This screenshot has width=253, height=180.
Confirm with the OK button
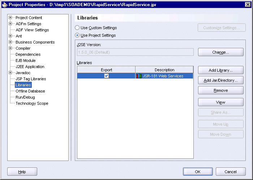point(198,172)
